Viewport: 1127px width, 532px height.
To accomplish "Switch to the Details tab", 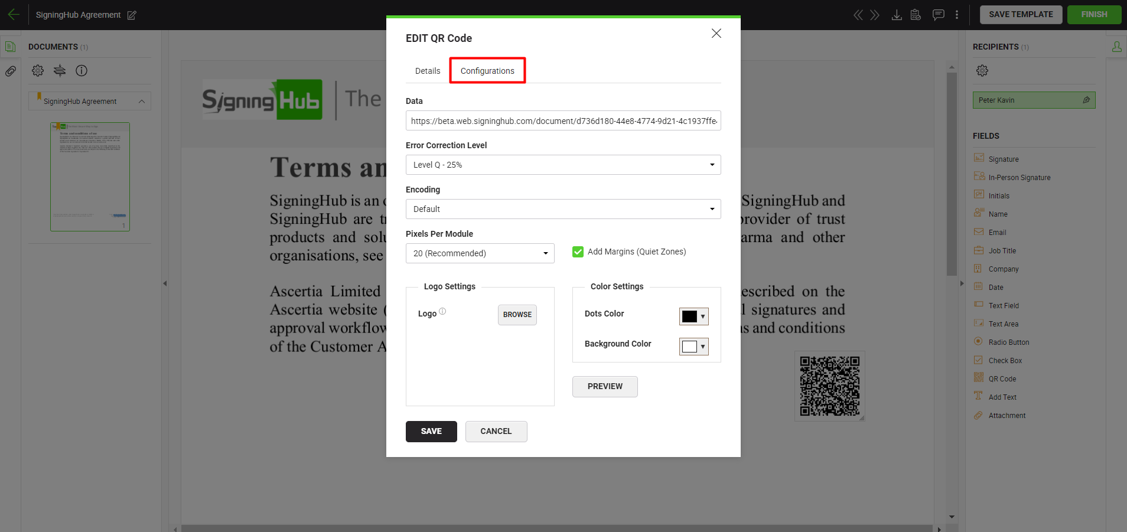I will (x=428, y=71).
